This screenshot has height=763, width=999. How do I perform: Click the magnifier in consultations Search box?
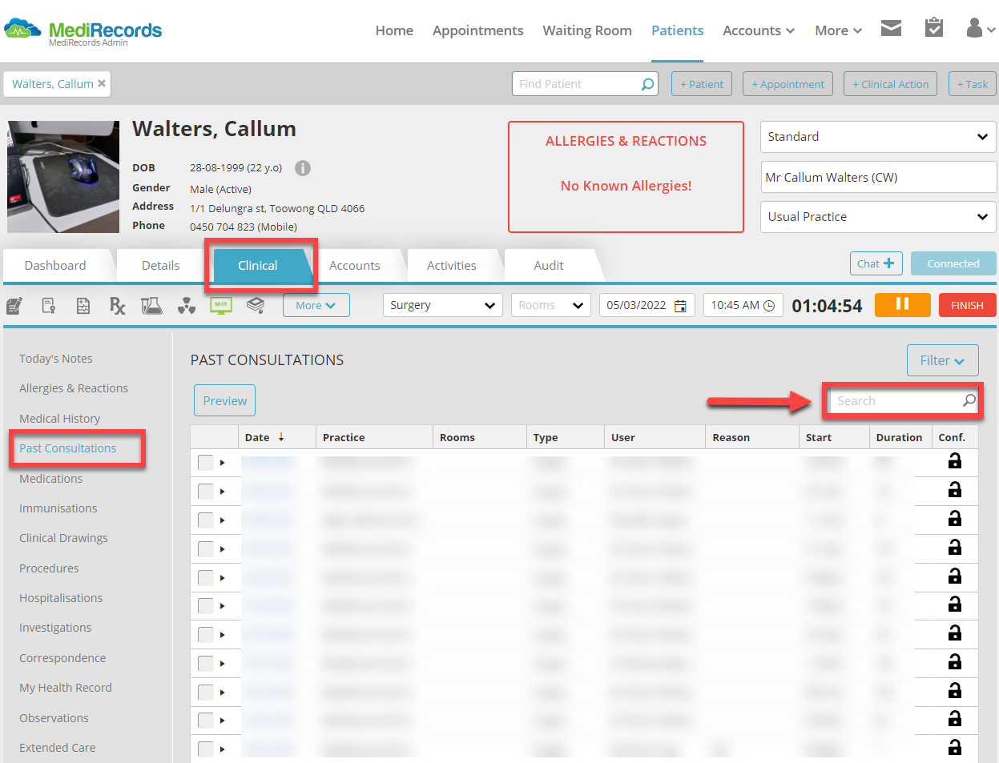[x=969, y=400]
